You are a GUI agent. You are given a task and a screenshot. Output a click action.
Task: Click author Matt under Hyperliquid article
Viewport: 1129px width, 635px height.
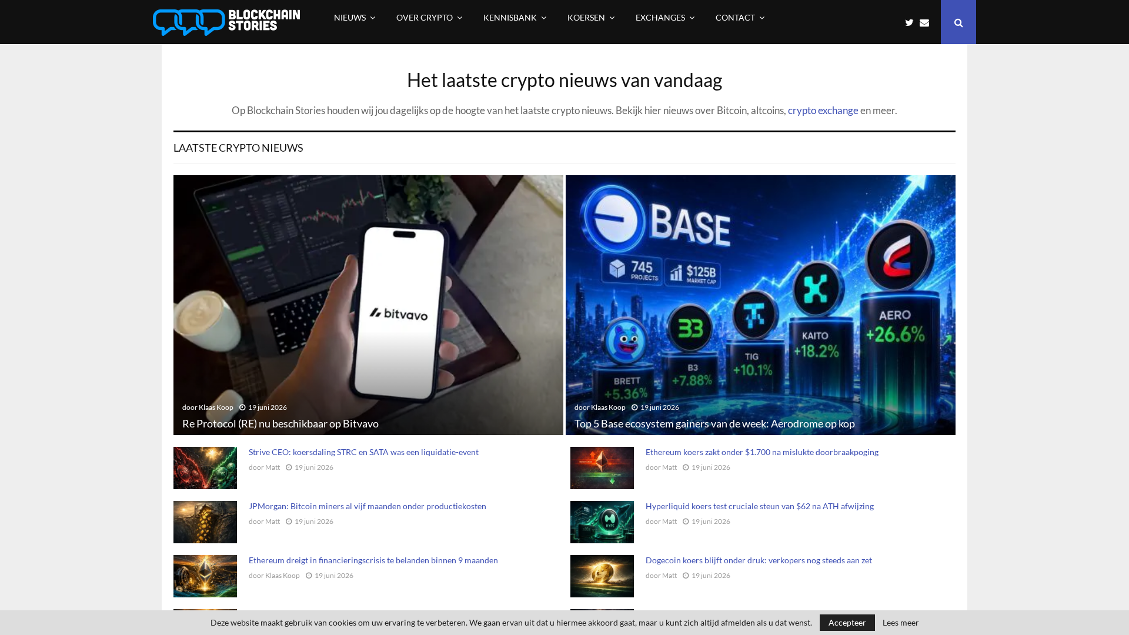[669, 522]
